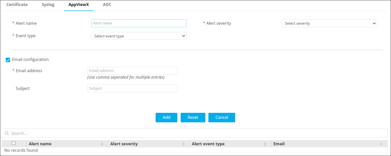Sort by Alert event type column arrows

pyautogui.click(x=265, y=144)
